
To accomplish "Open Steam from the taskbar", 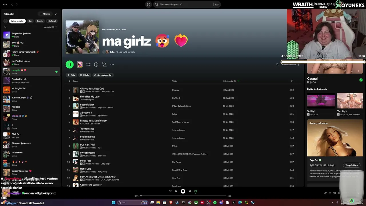I will (x=177, y=203).
